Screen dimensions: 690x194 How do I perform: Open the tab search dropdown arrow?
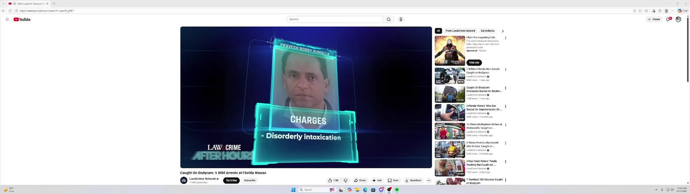(x=4, y=4)
